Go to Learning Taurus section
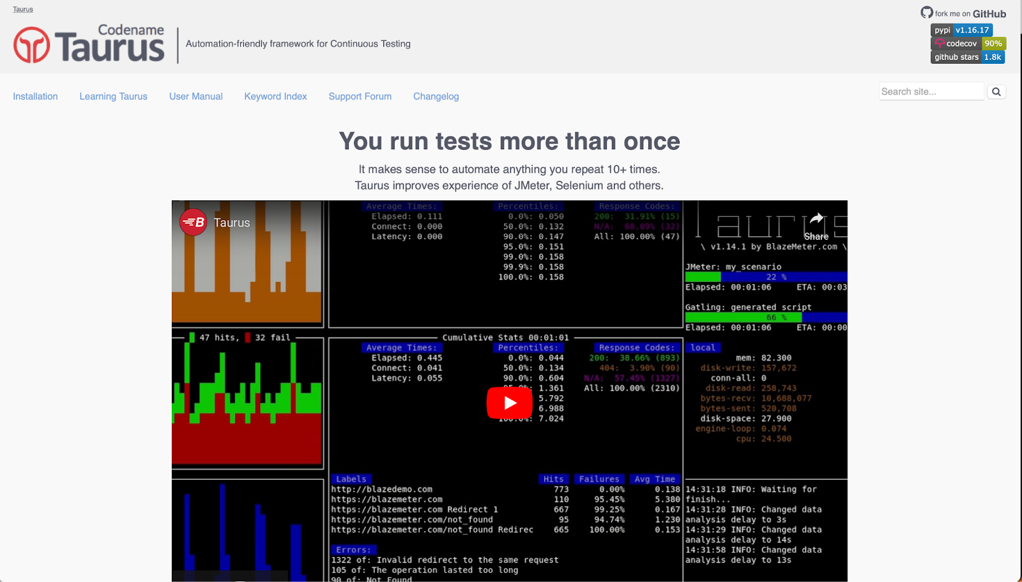The width and height of the screenshot is (1022, 582). 113,96
